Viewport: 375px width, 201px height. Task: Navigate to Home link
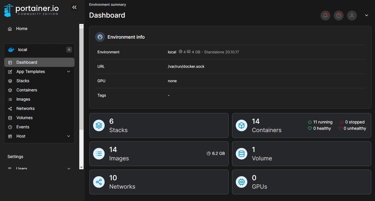click(22, 29)
